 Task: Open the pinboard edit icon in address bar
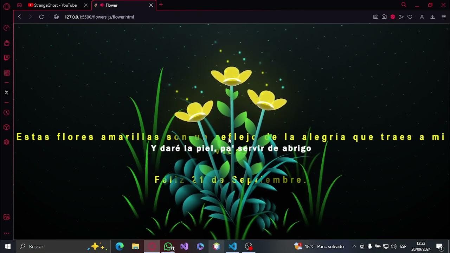(x=375, y=17)
